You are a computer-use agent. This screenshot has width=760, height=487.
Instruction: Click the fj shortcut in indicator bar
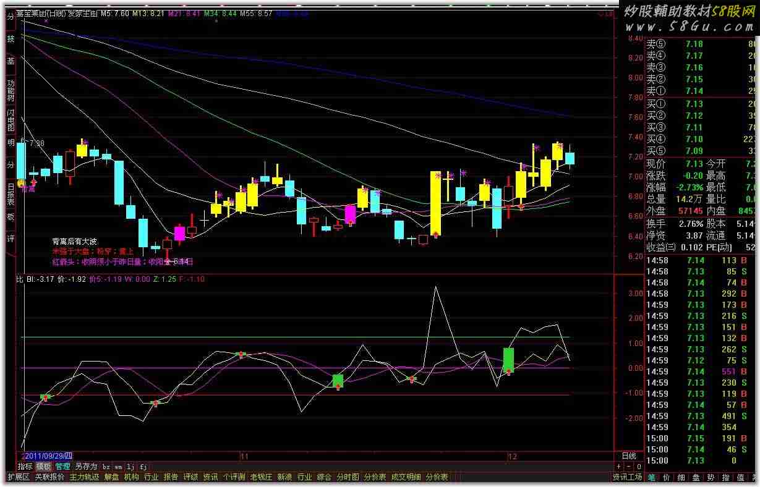(x=143, y=467)
